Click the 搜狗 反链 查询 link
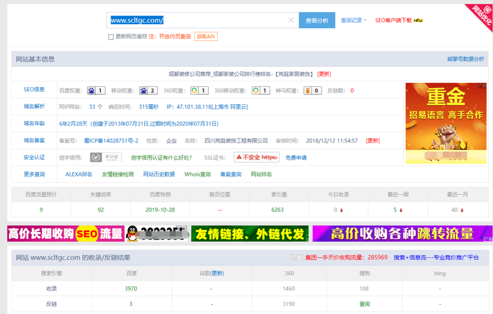The width and height of the screenshot is (493, 314). pyautogui.click(x=365, y=304)
